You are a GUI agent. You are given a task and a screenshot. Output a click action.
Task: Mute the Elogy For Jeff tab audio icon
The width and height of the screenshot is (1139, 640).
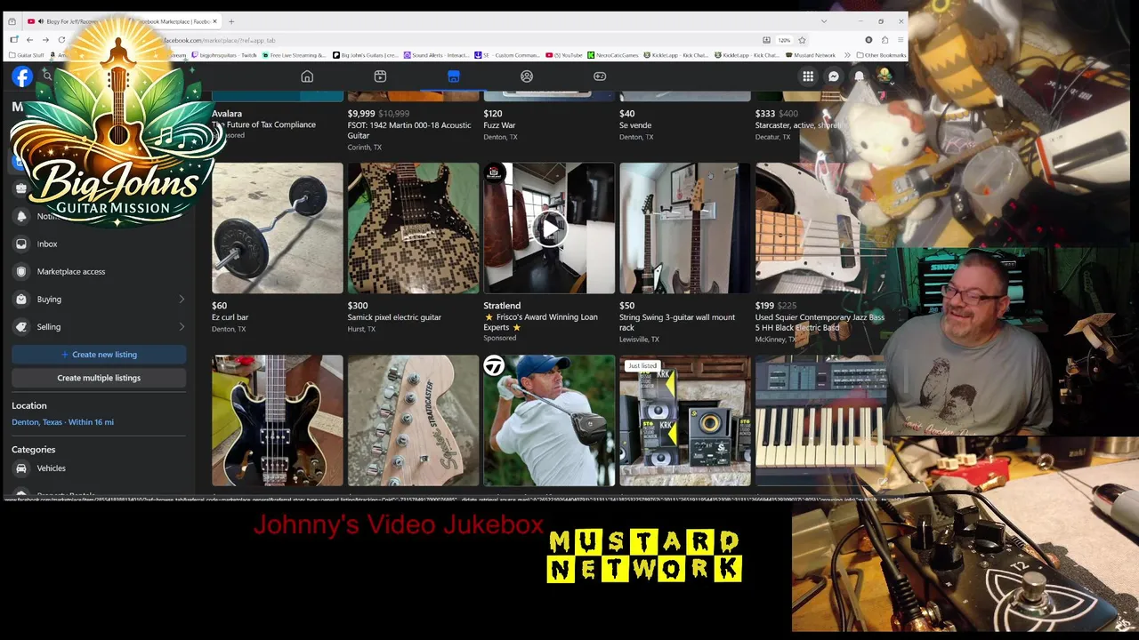tap(41, 21)
